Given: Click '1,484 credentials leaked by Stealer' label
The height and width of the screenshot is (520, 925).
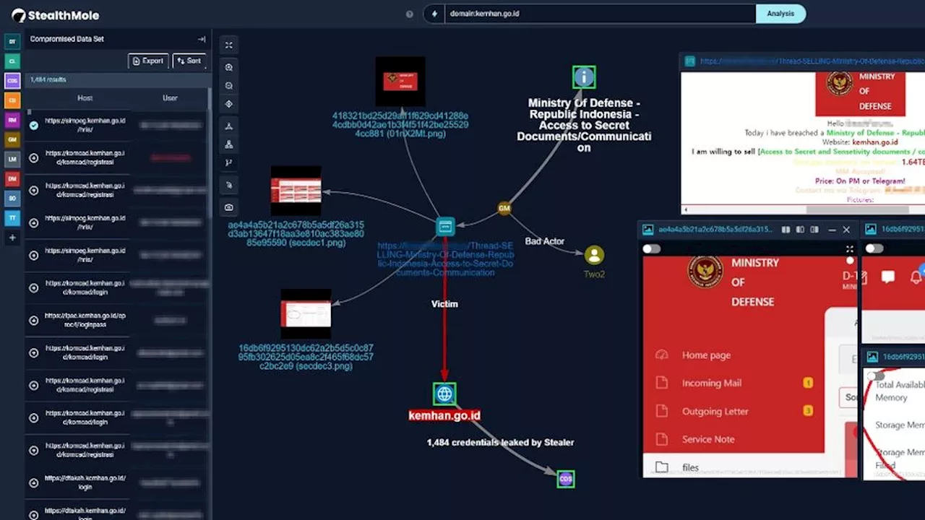Looking at the screenshot, I should coord(500,442).
